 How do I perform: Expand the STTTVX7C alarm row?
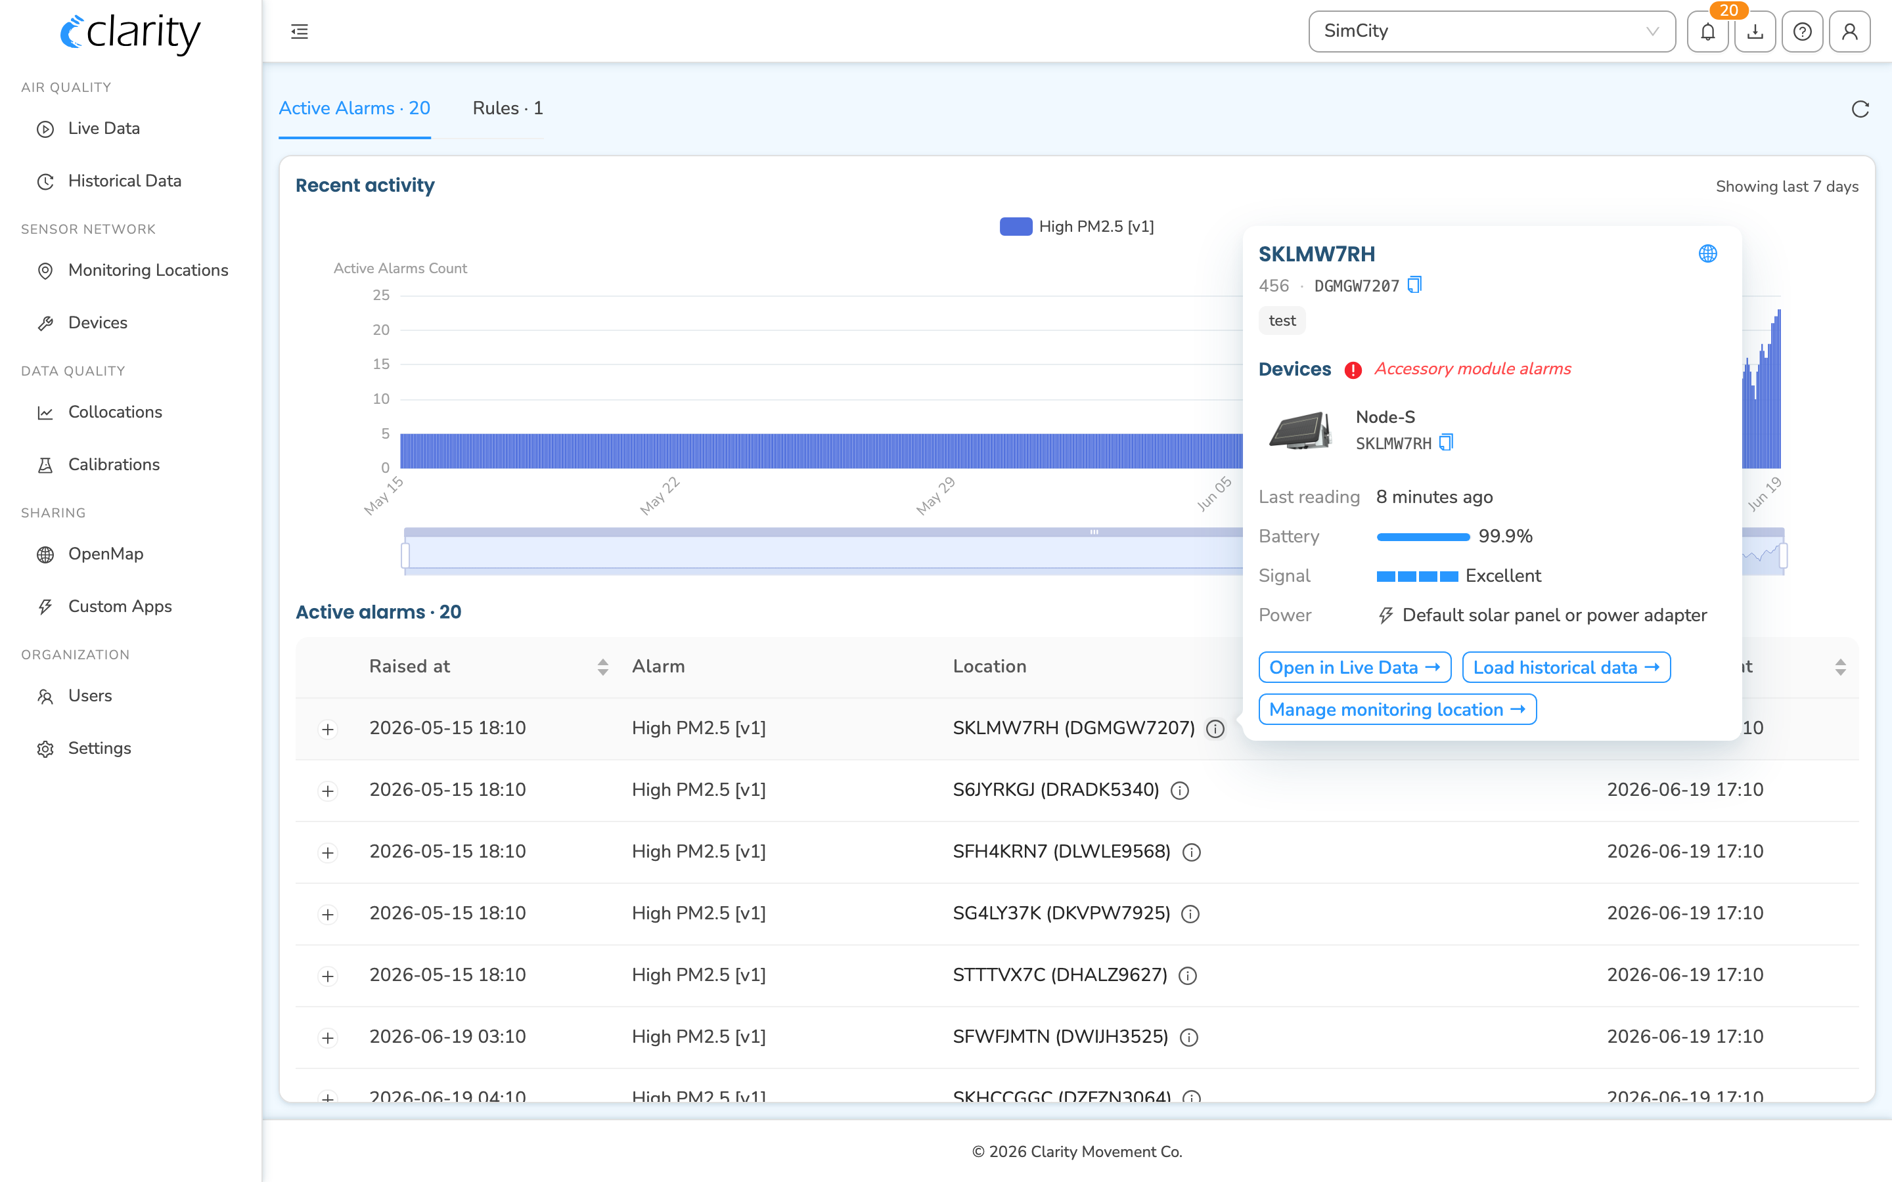pos(328,976)
